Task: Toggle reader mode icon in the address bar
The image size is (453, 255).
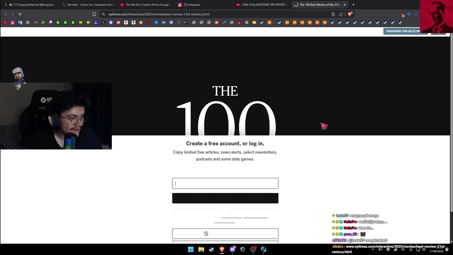Action: 333,14
